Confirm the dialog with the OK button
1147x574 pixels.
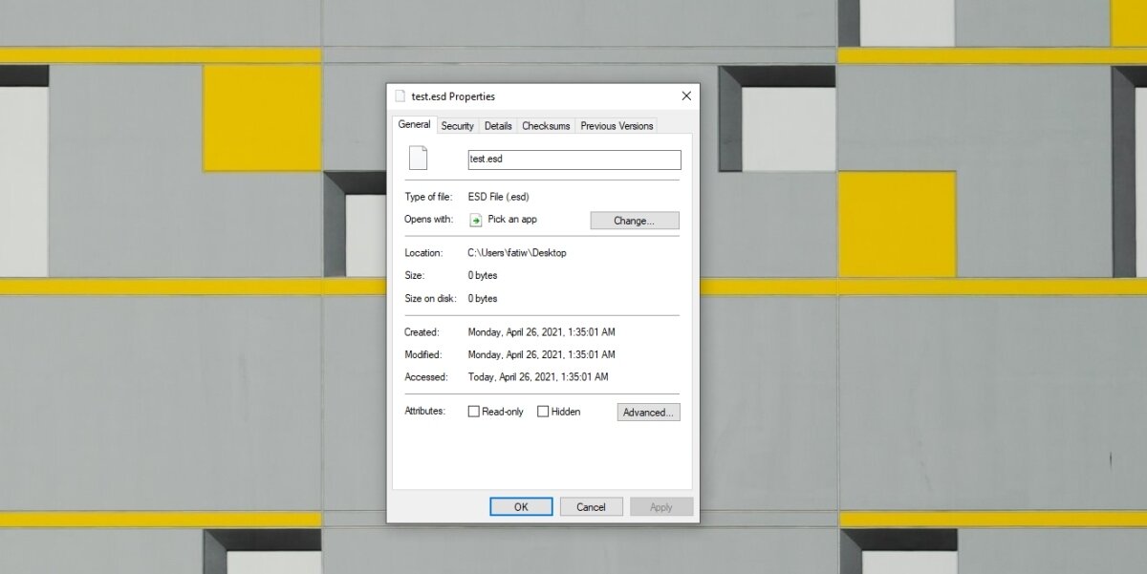(521, 507)
